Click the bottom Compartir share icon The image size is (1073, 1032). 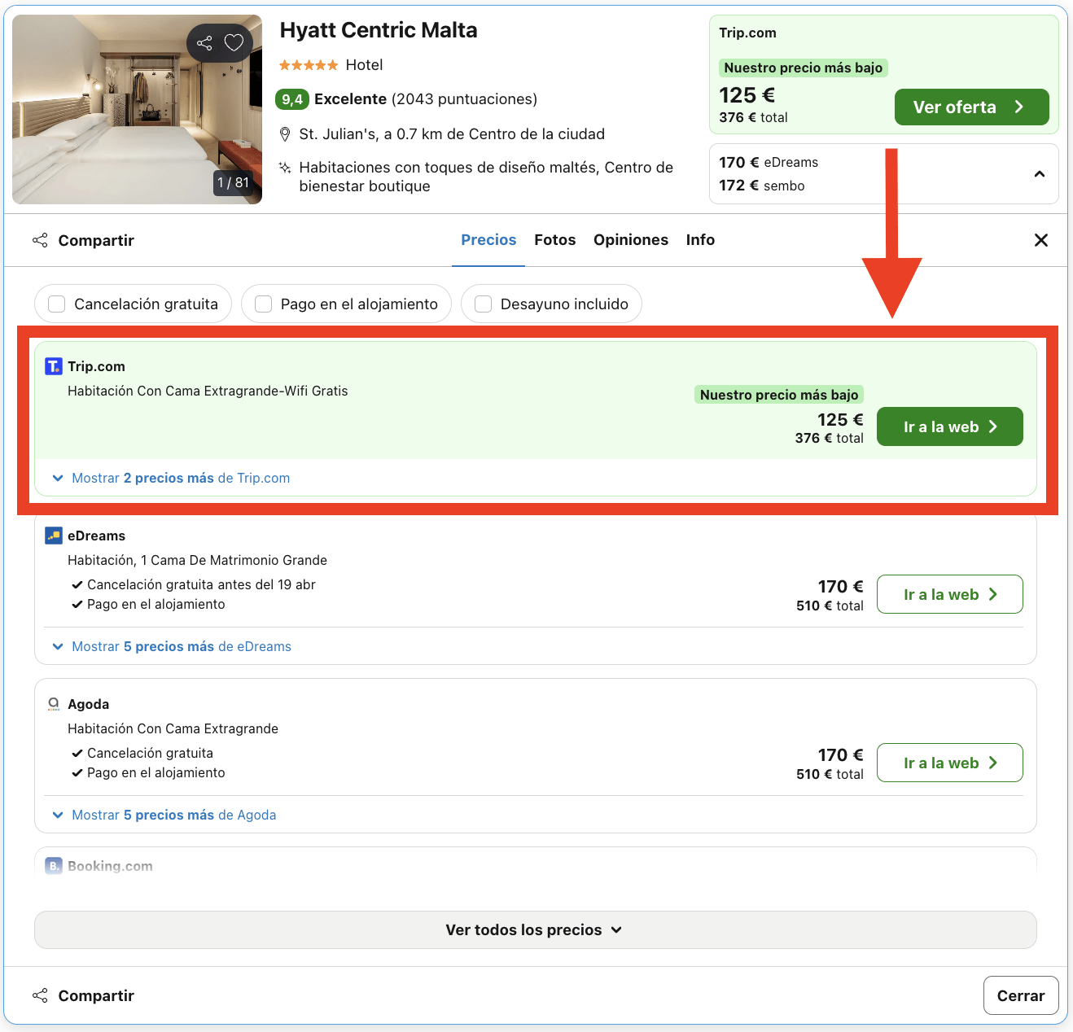tap(40, 995)
